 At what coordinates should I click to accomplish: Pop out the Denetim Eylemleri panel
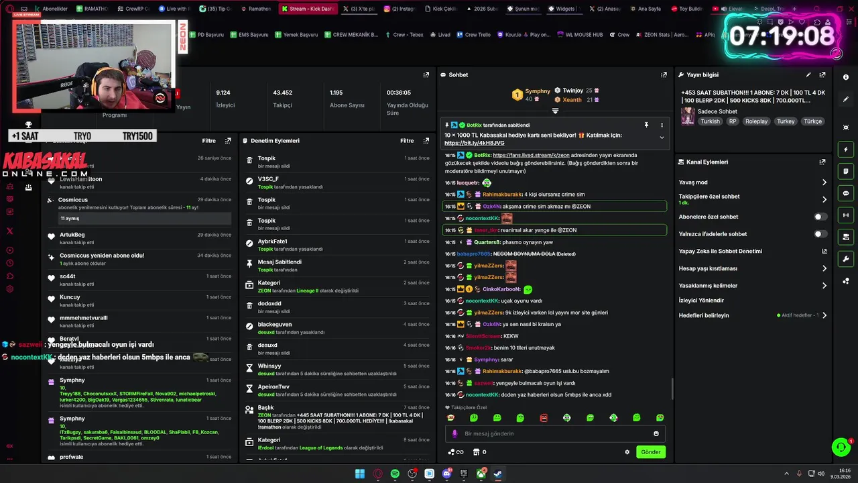(426, 141)
